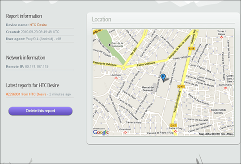This screenshot has height=164, width=241.
Task: Delete this report button
Action: tap(40, 111)
